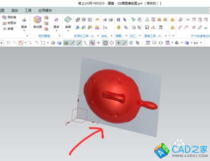
Task: Toggle the Pole snap zigzag option
Action: (92, 43)
